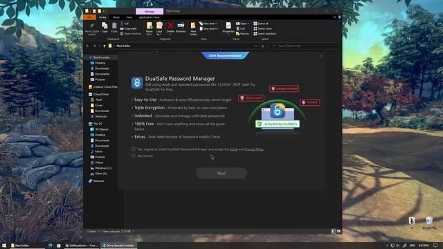443x249 pixels.
Task: Open address bar history dropdown
Action: [x=255, y=46]
